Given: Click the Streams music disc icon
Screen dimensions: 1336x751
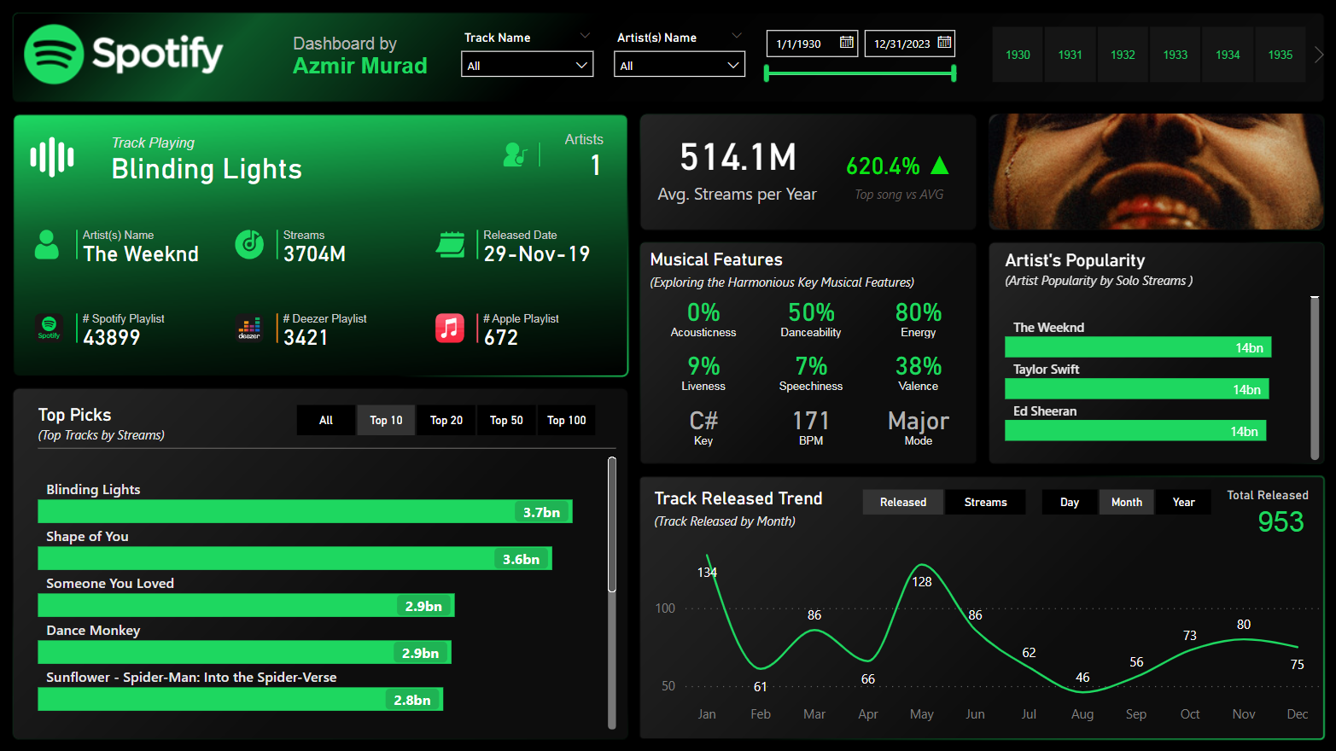Looking at the screenshot, I should (x=249, y=245).
